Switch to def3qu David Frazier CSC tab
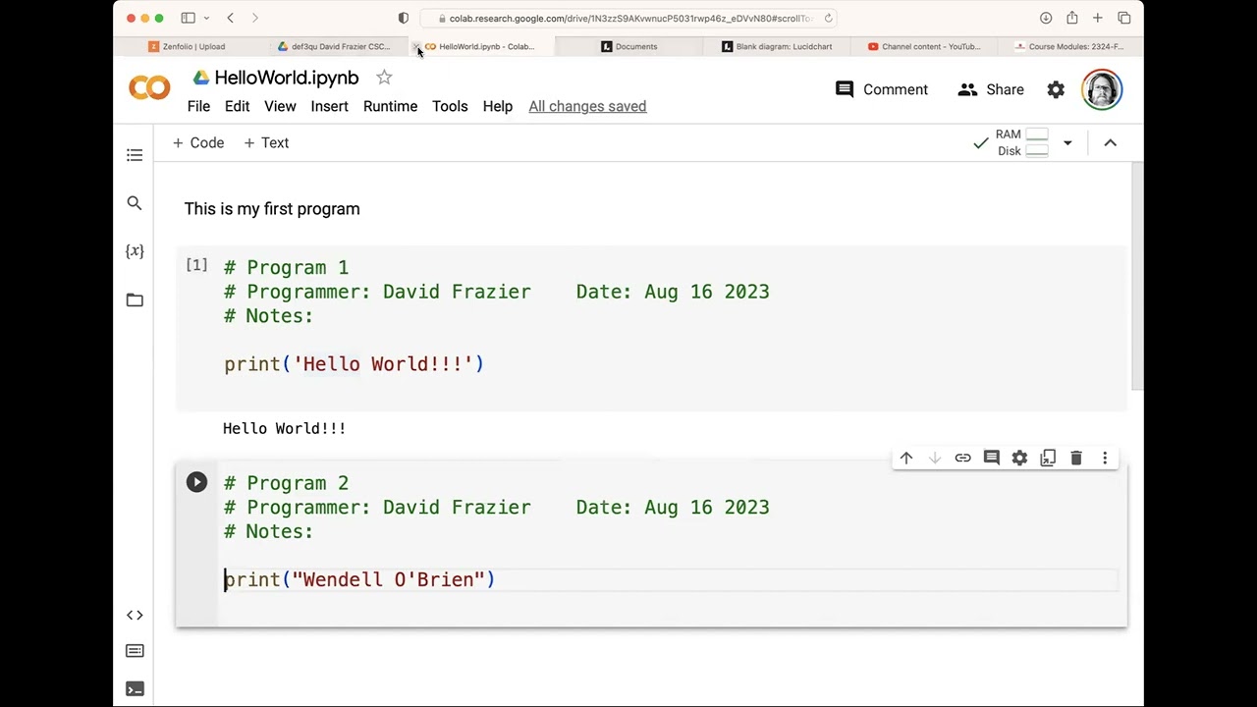The height and width of the screenshot is (707, 1257). (334, 46)
